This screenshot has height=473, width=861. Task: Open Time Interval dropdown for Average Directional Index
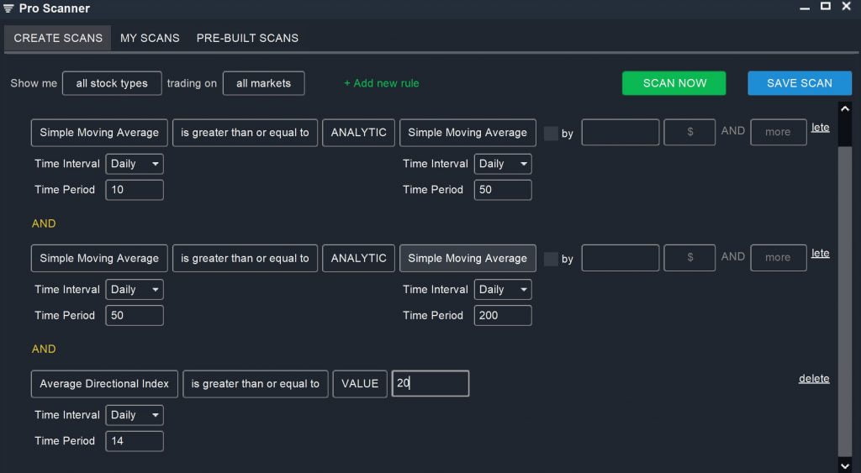[135, 415]
